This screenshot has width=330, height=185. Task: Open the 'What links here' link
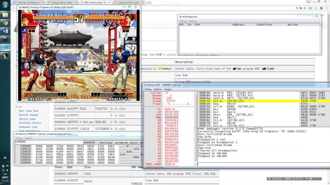(x=28, y=111)
